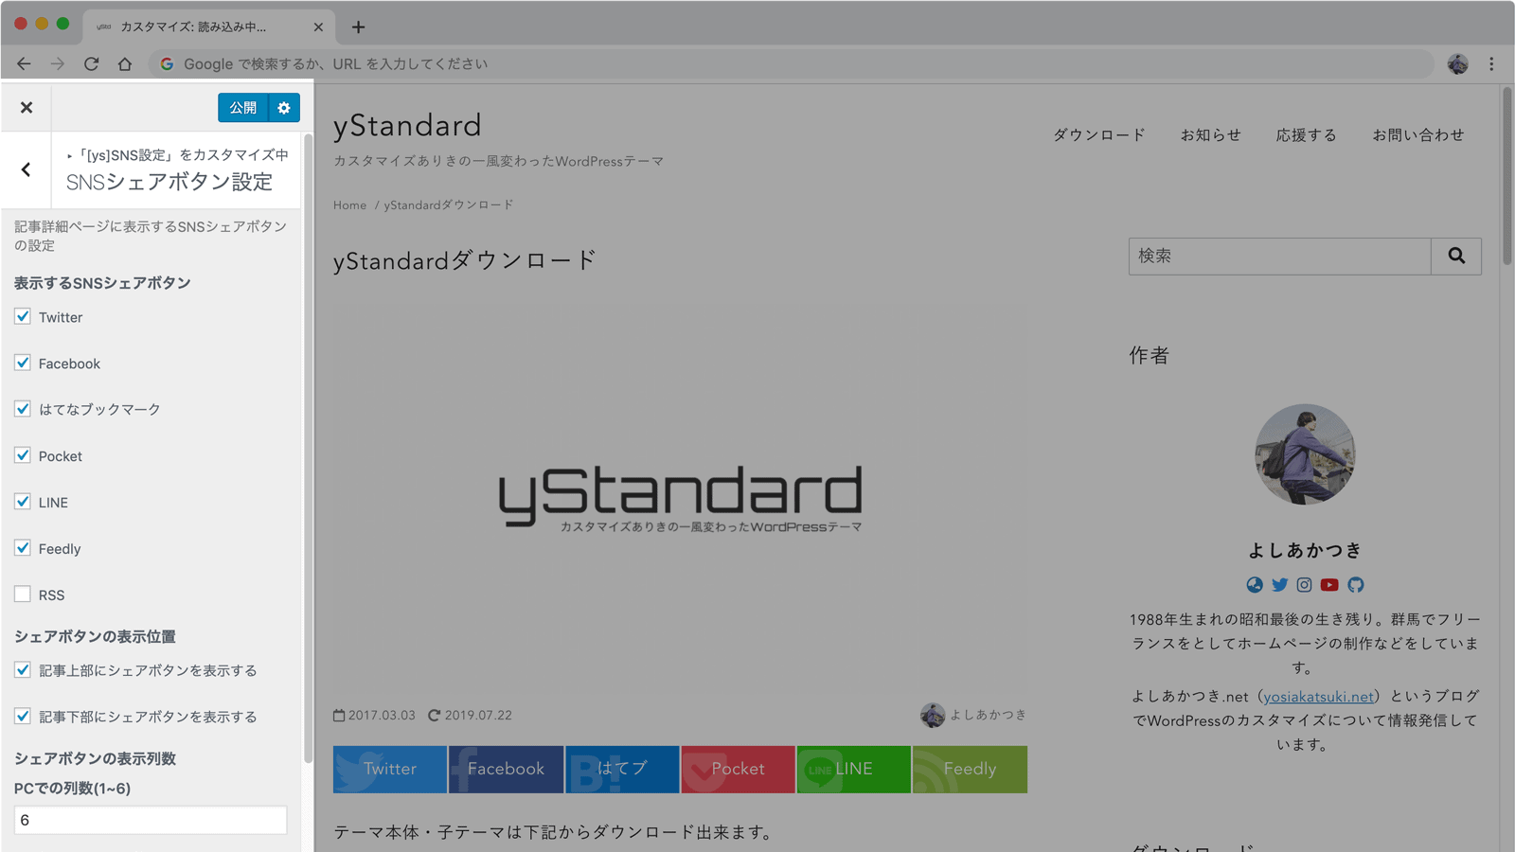This screenshot has width=1515, height=852.
Task: Open browser home page icon
Action: [125, 63]
